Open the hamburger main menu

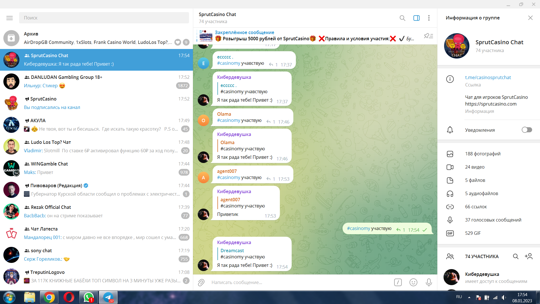click(10, 18)
